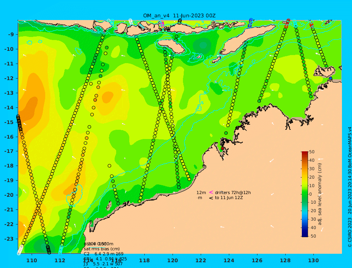Viewport: 352px width, 268px height.
Task: Click the cyan circle markers at the bottom near 112
Action: point(60,250)
